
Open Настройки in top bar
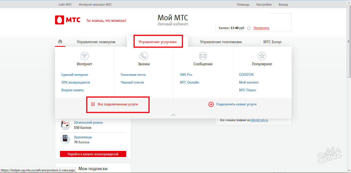[x=264, y=5]
